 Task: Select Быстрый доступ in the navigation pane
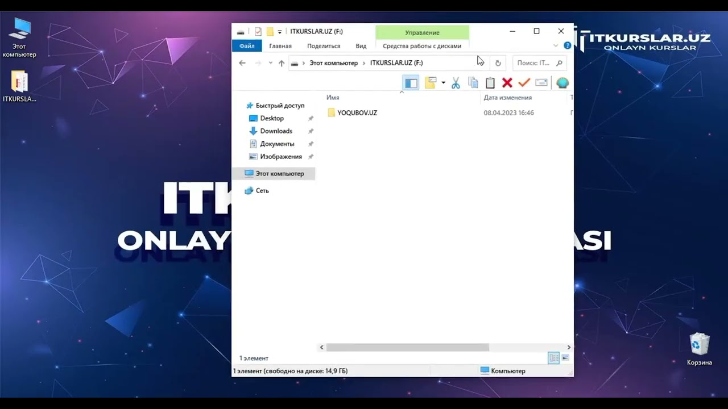[x=280, y=106]
